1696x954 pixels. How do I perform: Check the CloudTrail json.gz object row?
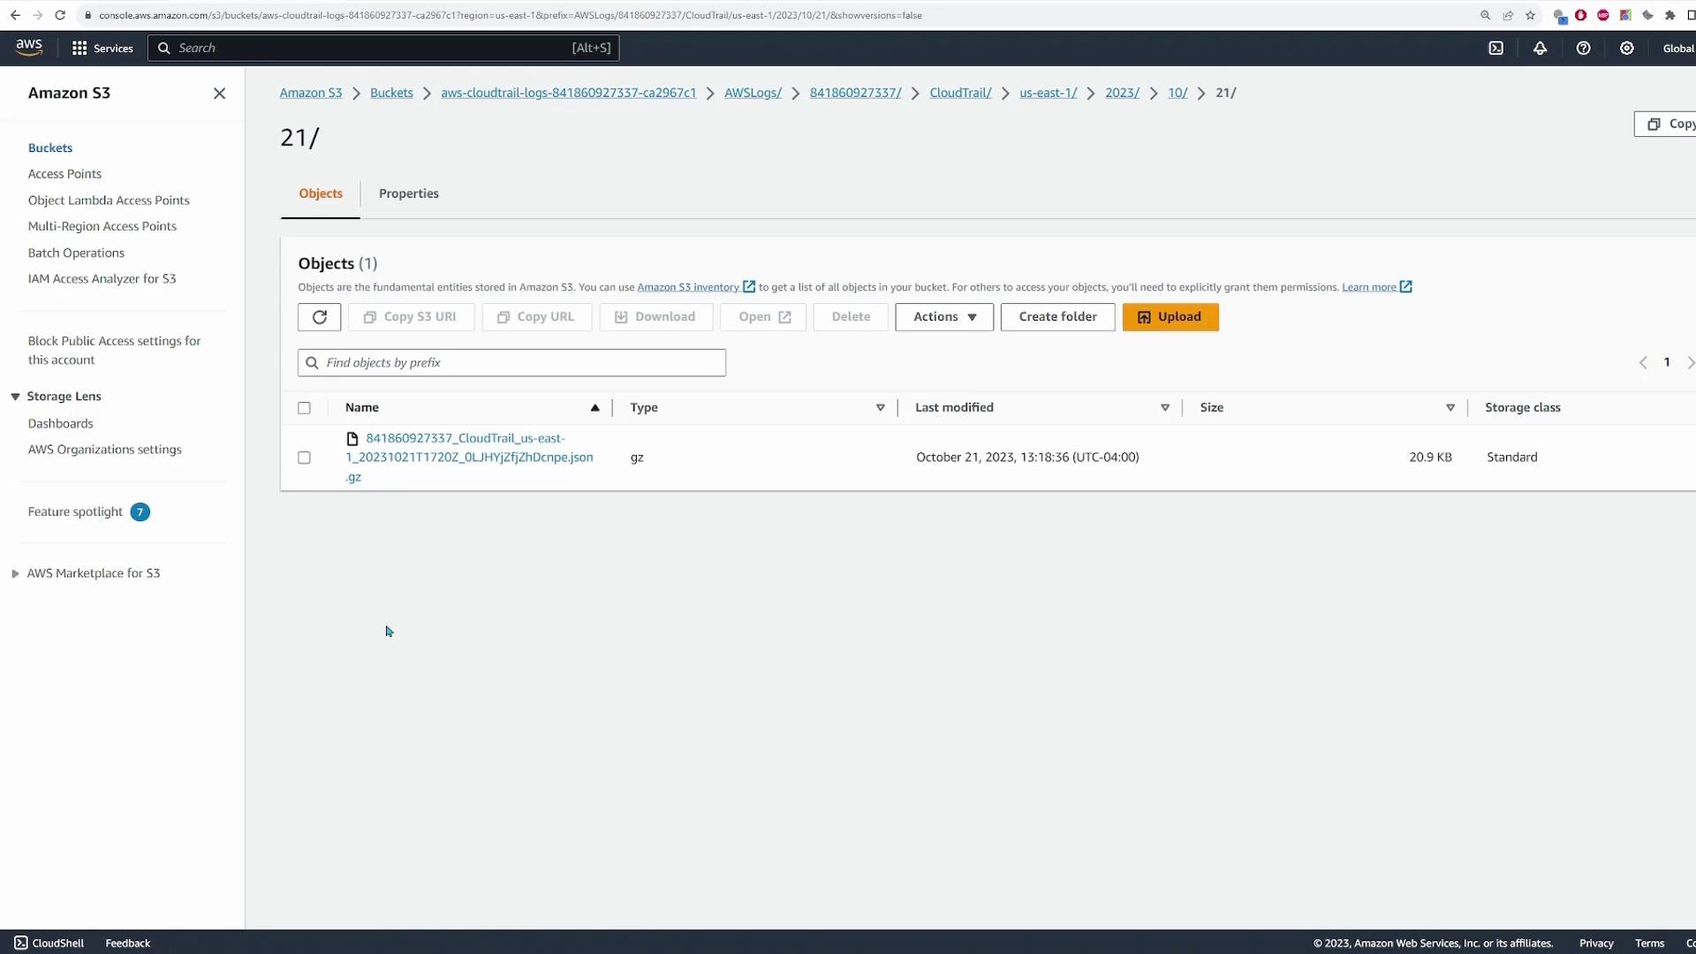[x=304, y=457]
